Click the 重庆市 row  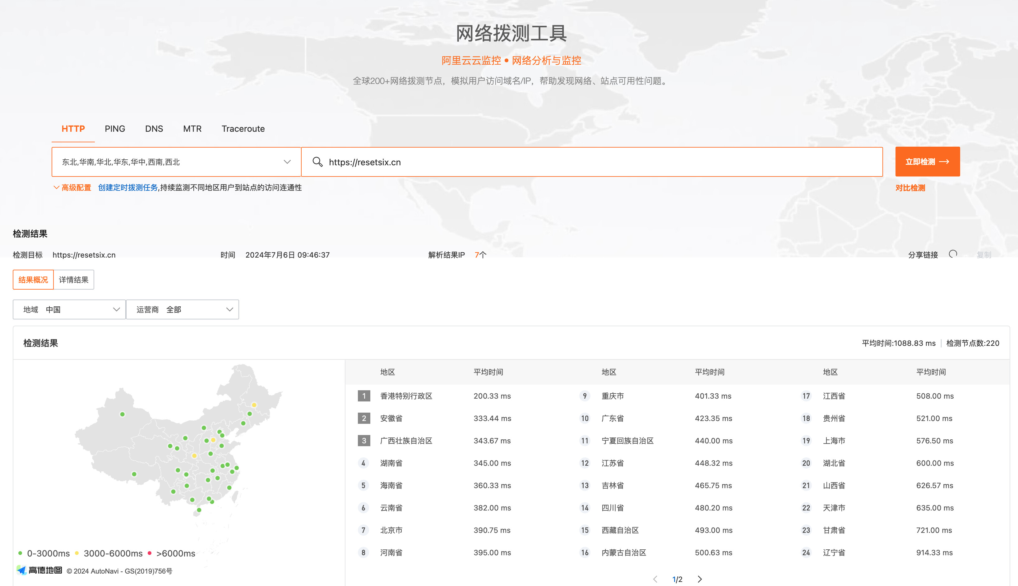pos(677,396)
